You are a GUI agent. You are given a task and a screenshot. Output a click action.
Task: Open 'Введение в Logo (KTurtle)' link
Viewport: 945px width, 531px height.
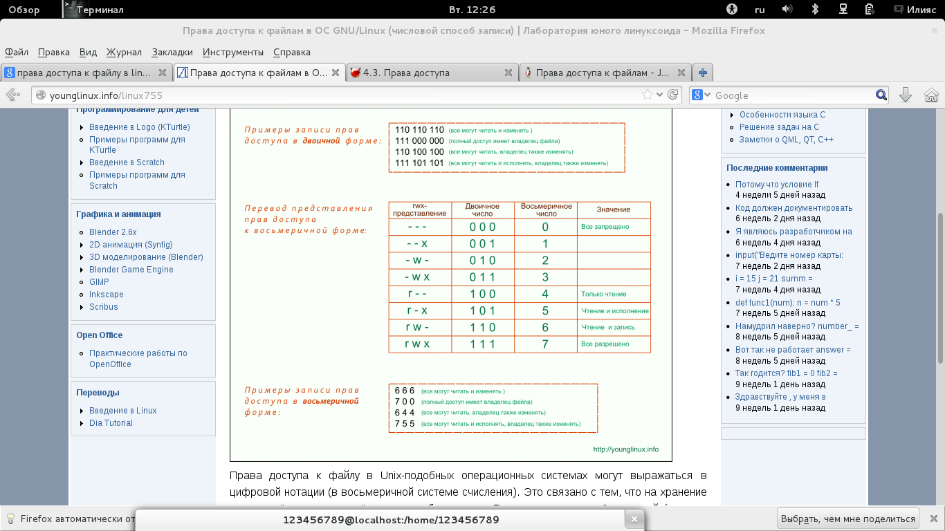[x=139, y=127]
